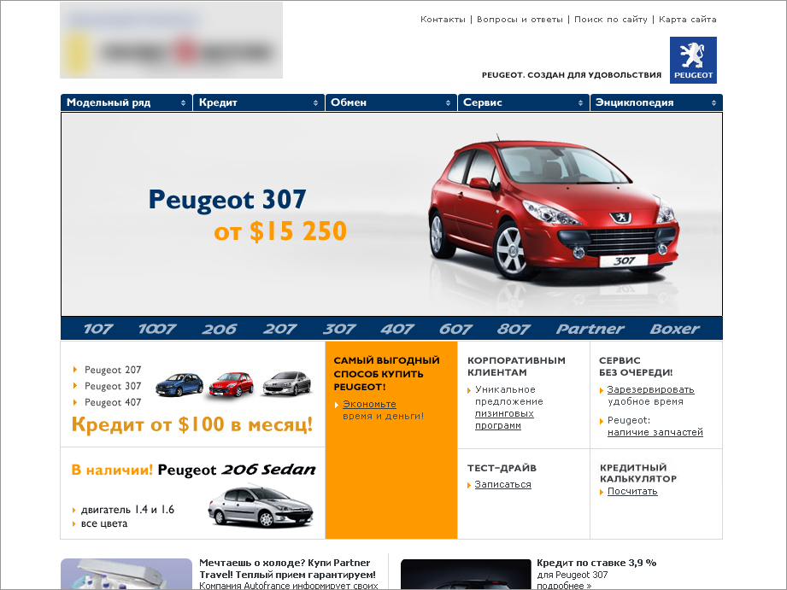
Task: Open Кредит по ставке 3,9 % headline
Action: (596, 563)
